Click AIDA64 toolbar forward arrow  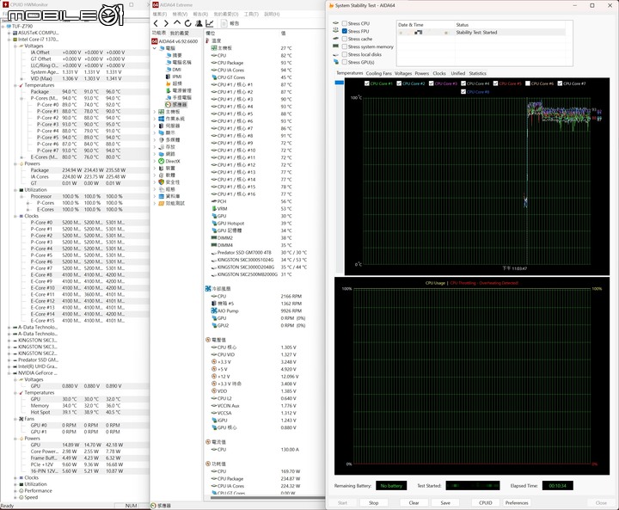[x=166, y=23]
